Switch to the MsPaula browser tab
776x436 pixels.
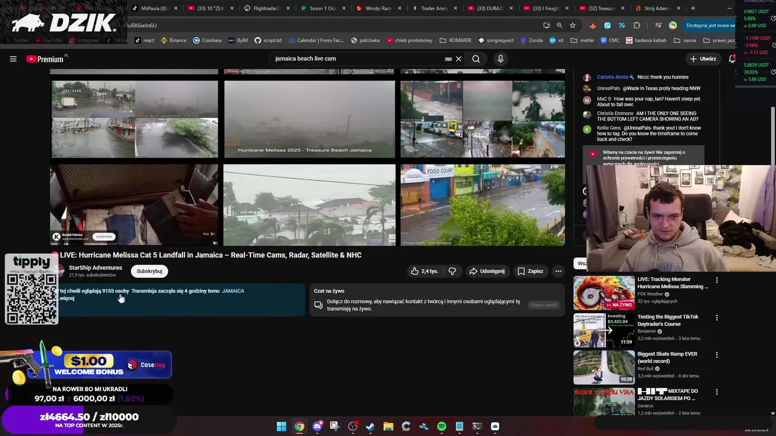pos(155,8)
